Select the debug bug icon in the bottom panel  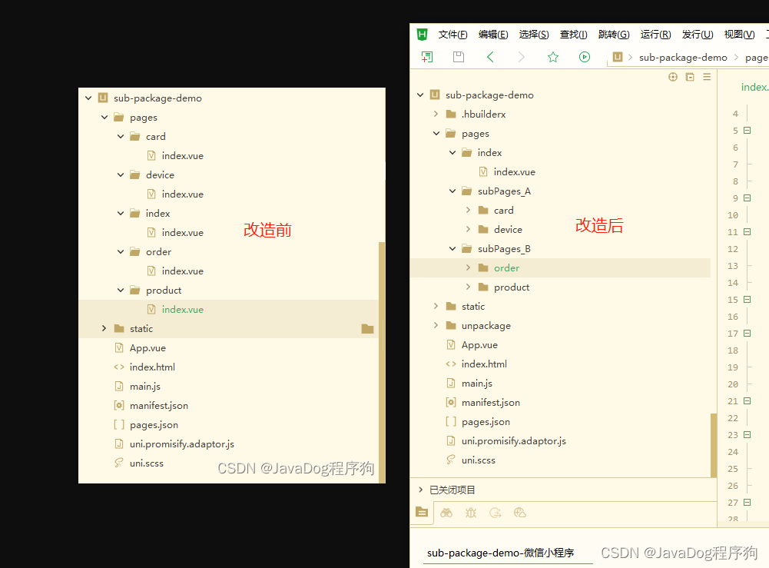pyautogui.click(x=471, y=513)
